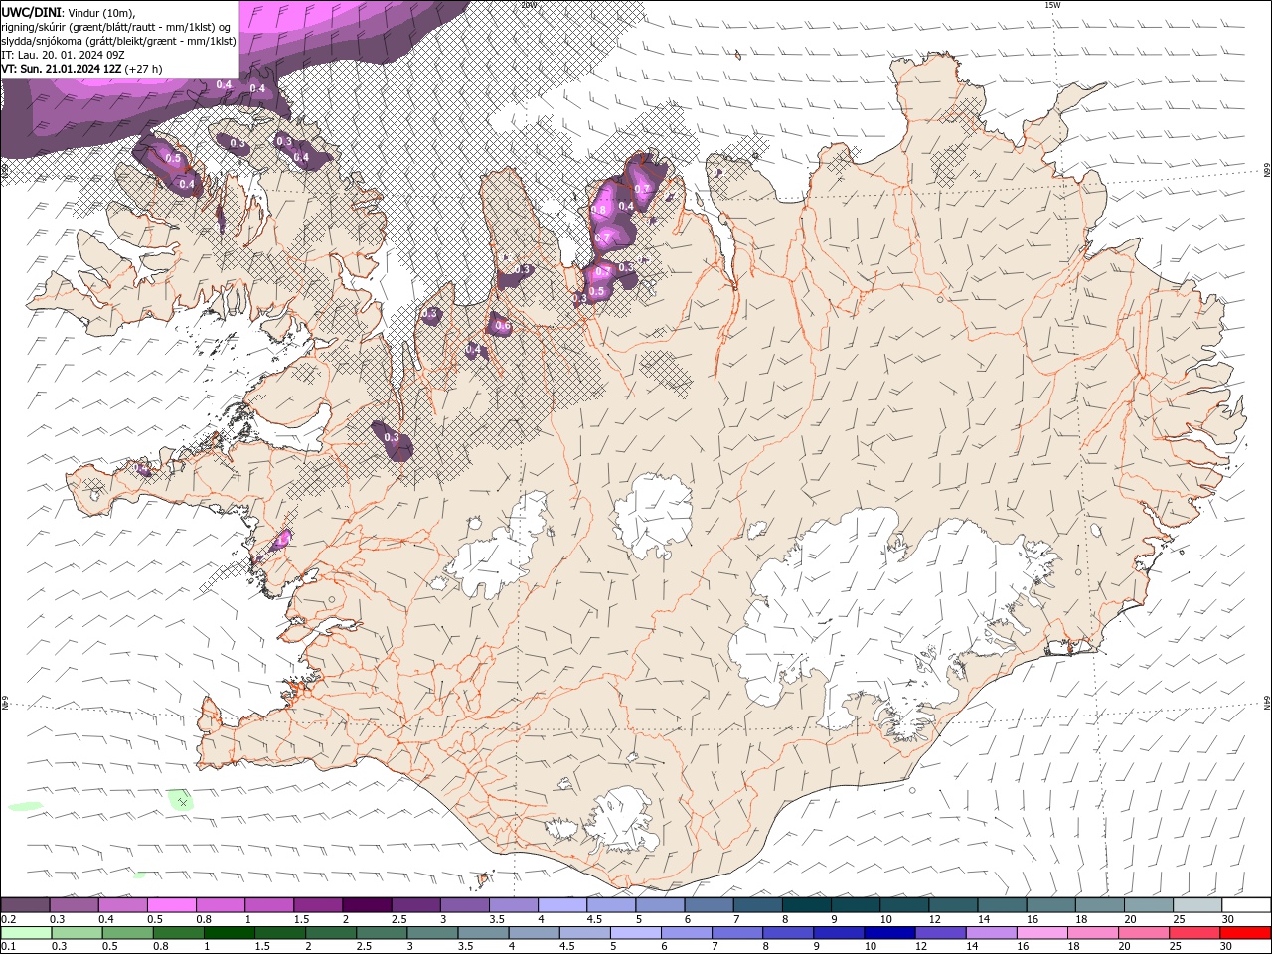The image size is (1272, 954).
Task: Pick the crimson legend swatch at 25
Action: click(1196, 933)
